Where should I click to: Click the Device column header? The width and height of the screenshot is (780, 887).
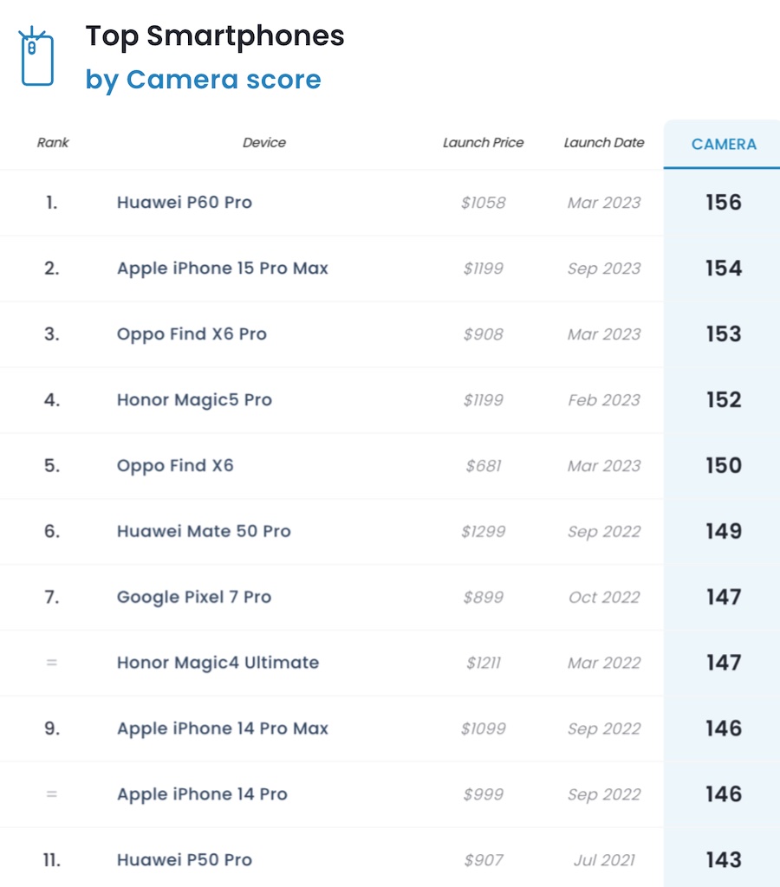pyautogui.click(x=264, y=142)
